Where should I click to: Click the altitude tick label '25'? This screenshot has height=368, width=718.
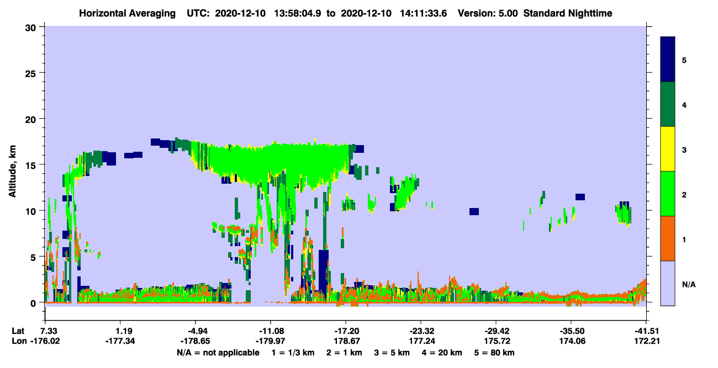[32, 73]
